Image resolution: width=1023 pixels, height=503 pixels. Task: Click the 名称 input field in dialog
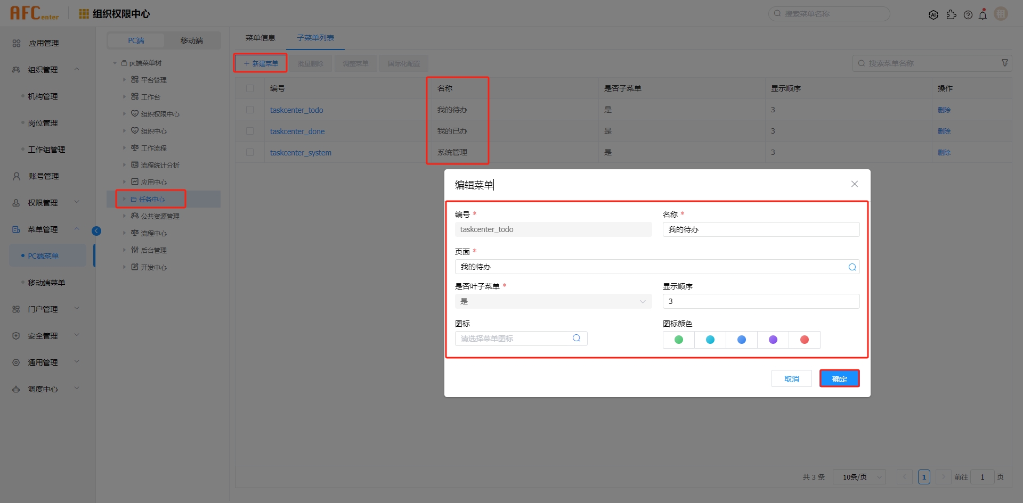click(x=760, y=229)
